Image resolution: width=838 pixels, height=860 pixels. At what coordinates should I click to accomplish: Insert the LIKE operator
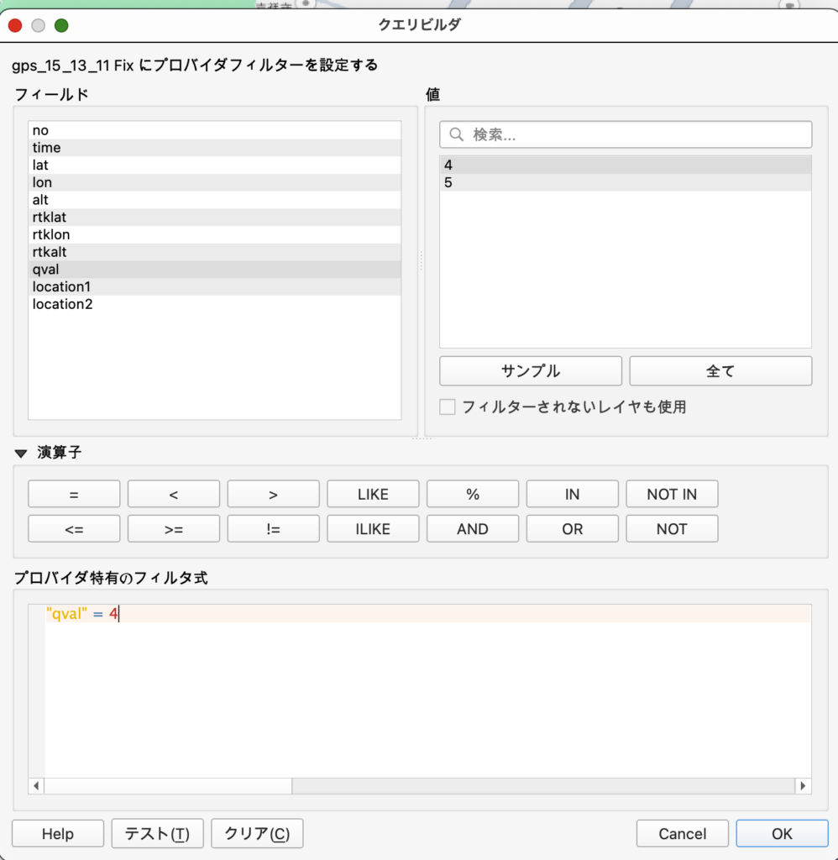click(373, 494)
